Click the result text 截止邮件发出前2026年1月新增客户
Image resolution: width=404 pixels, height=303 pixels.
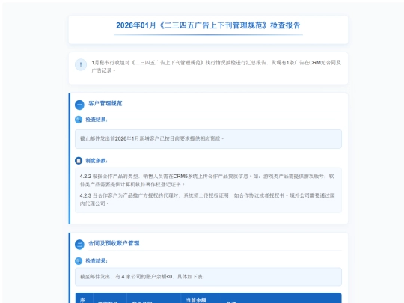(x=152, y=138)
